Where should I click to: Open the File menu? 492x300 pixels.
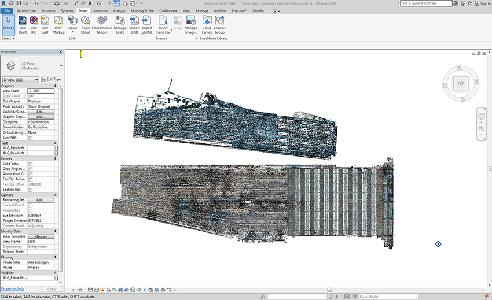pyautogui.click(x=8, y=10)
